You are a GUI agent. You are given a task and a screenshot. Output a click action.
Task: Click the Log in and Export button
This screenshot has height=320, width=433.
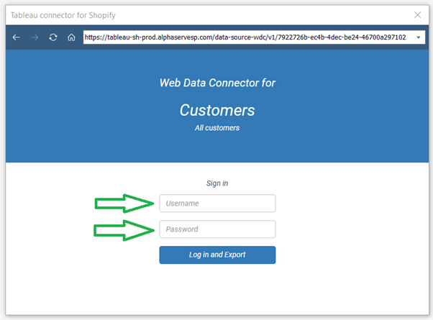pyautogui.click(x=217, y=255)
